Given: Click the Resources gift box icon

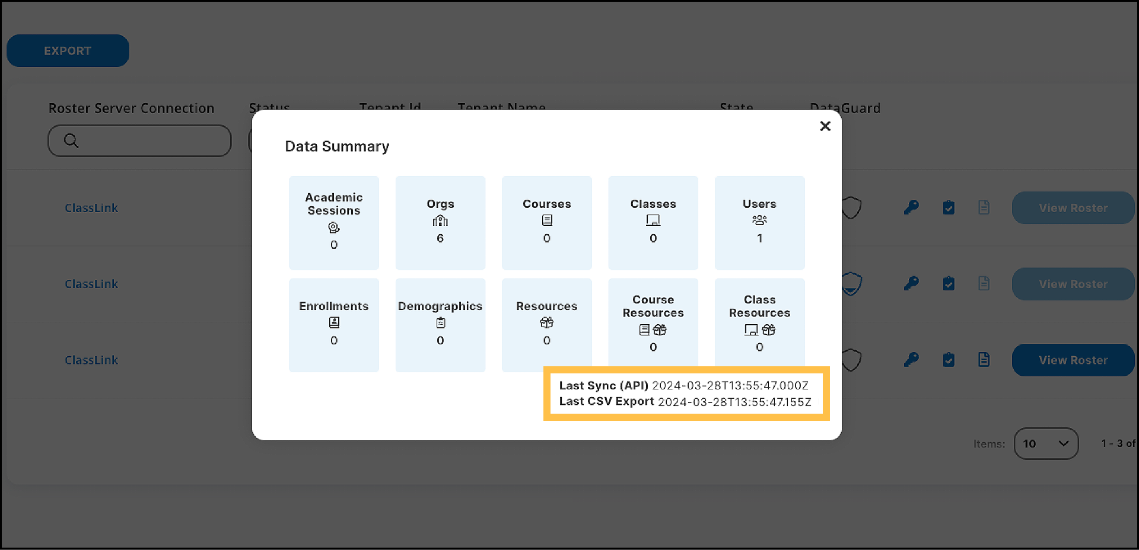Looking at the screenshot, I should [547, 322].
